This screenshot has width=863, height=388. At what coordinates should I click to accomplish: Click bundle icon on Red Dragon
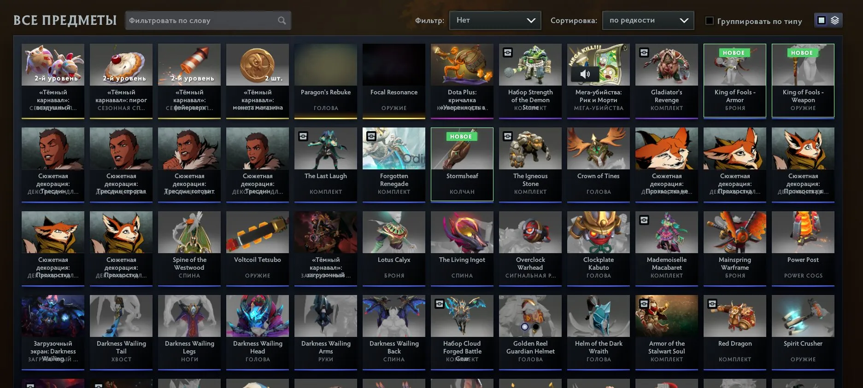(x=712, y=304)
